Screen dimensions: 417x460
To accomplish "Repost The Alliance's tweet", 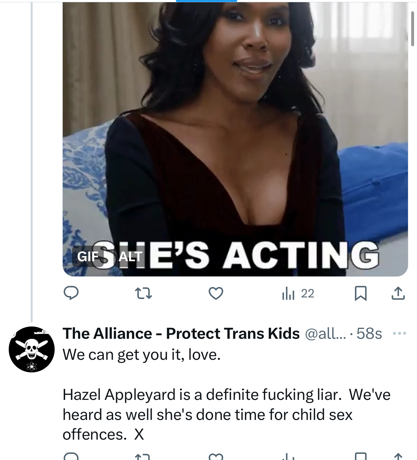I will (142, 456).
